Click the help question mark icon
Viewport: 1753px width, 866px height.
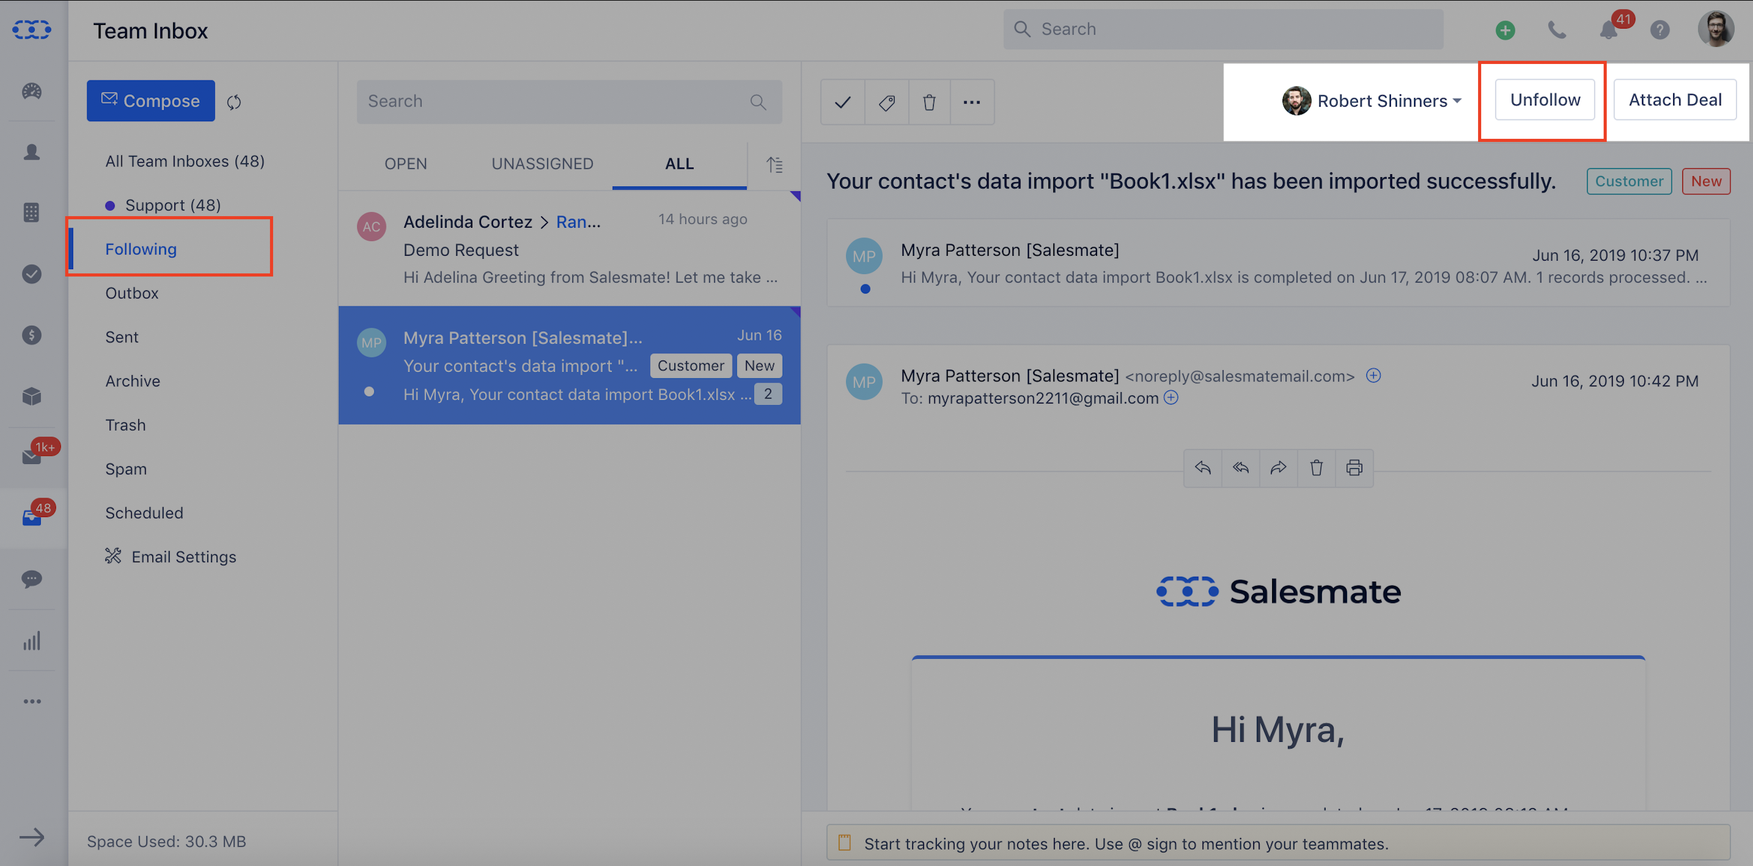pos(1660,30)
